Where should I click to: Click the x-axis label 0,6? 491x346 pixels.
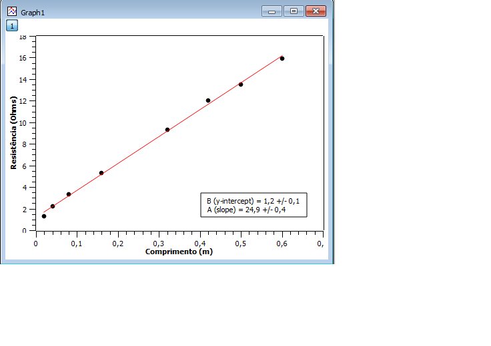(x=282, y=244)
